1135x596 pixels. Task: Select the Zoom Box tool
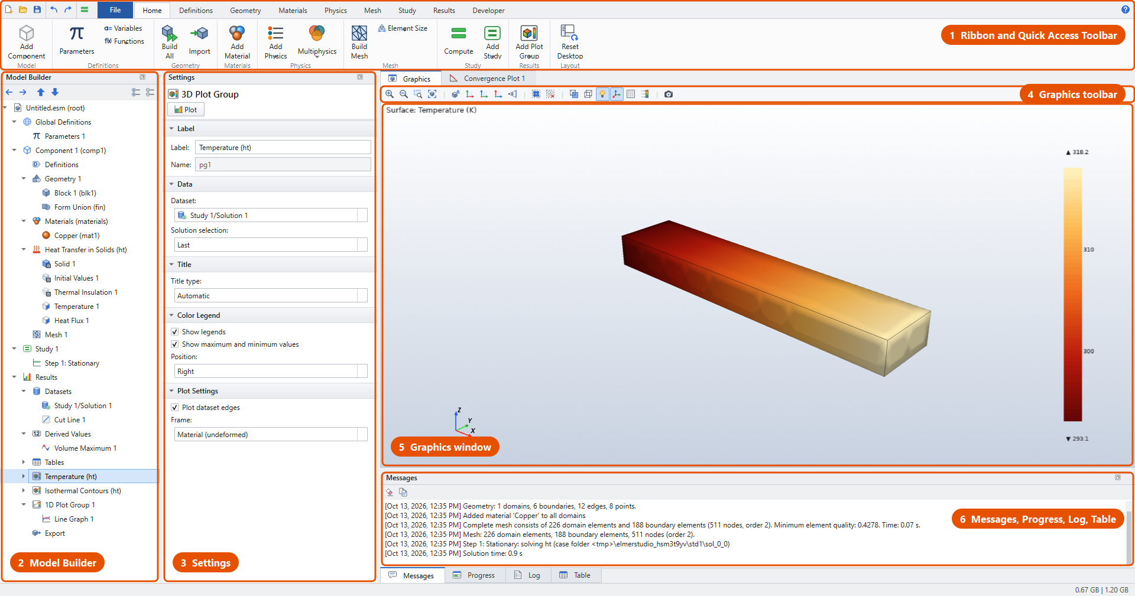[418, 94]
